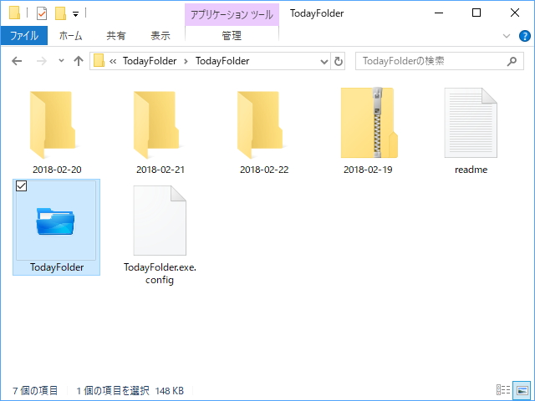
Task: Switch to details view in the status bar
Action: point(503,390)
